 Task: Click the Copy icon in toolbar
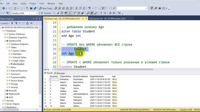point(80,8)
